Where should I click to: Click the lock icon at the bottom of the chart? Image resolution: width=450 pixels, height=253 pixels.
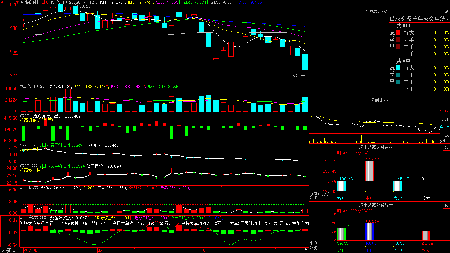pyautogui.click(x=307, y=249)
